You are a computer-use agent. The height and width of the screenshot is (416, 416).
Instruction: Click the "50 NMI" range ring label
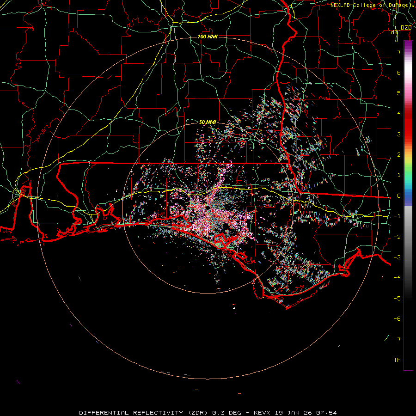208,122
